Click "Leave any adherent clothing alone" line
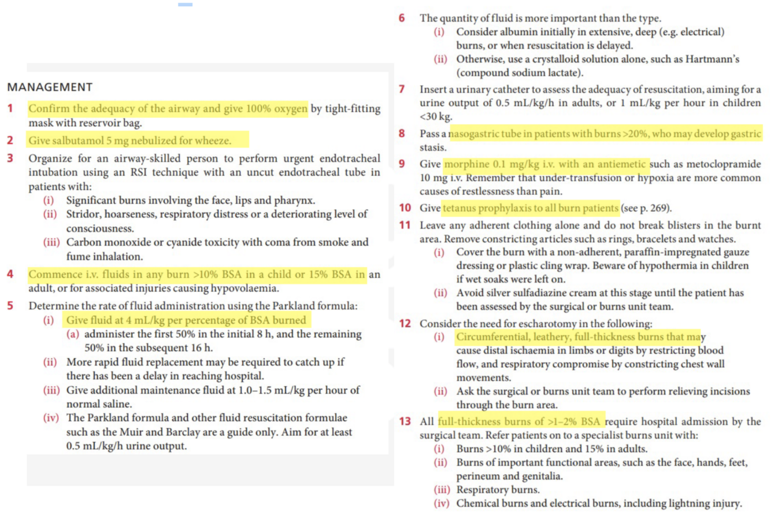Image resolution: width=771 pixels, height=521 pixels. click(x=591, y=226)
